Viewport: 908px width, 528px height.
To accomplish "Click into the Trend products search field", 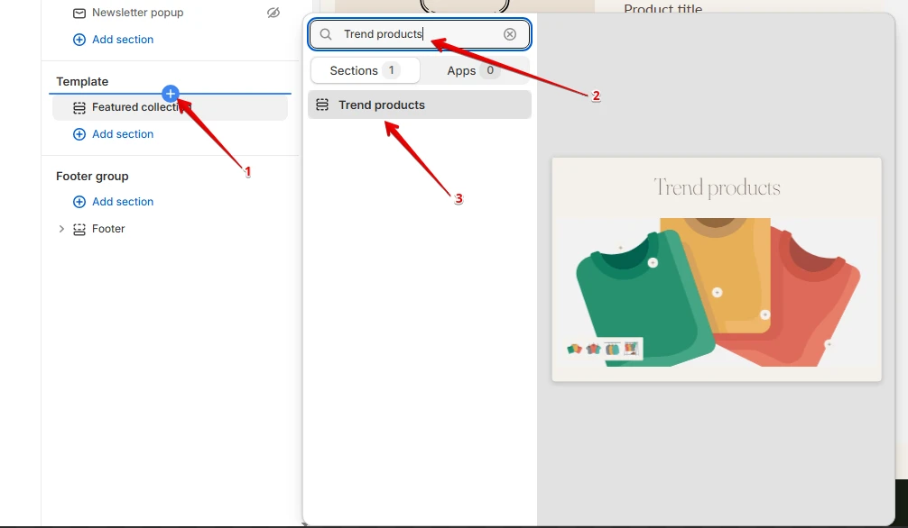I will click(420, 34).
